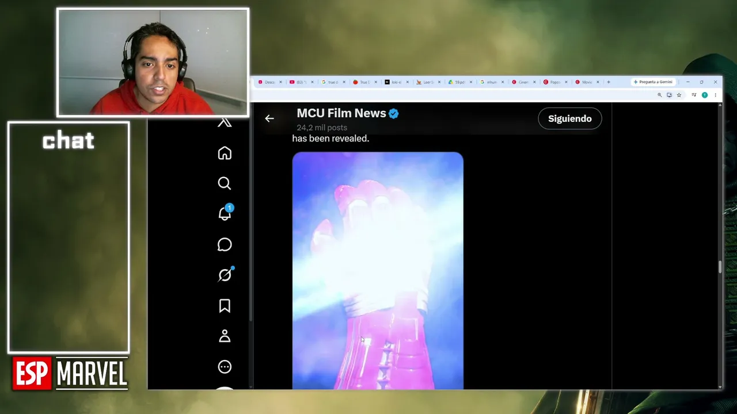
Task: Open the pink gauntlet image in the post
Action: tap(378, 271)
